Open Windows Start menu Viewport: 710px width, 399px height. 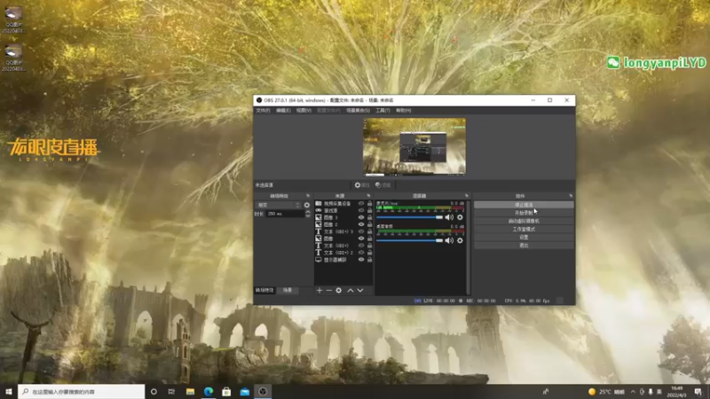coord(9,391)
